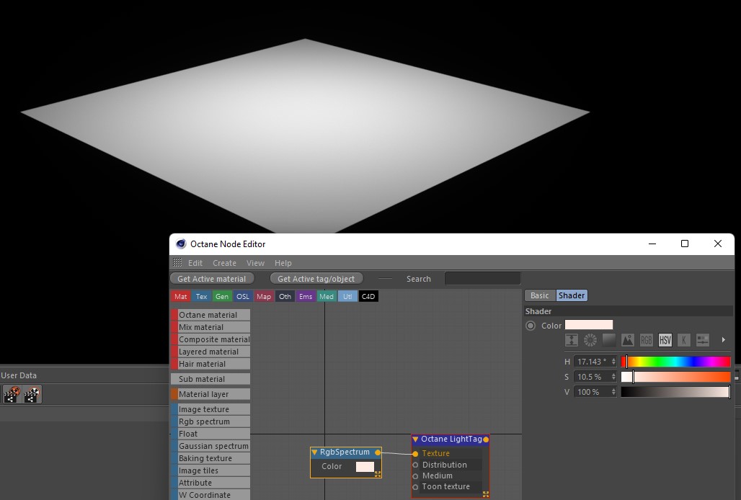This screenshot has width=741, height=500.
Task: Toggle the Tex node filter
Action: click(201, 297)
